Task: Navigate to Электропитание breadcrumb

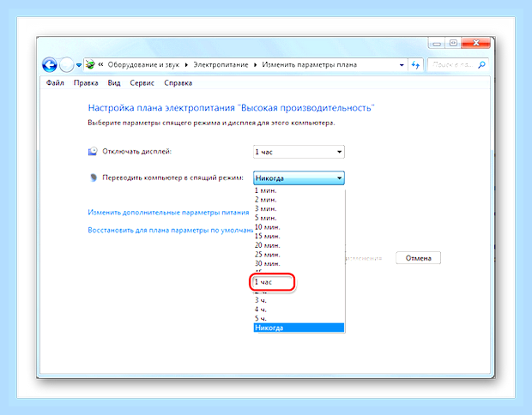Action: pos(221,64)
